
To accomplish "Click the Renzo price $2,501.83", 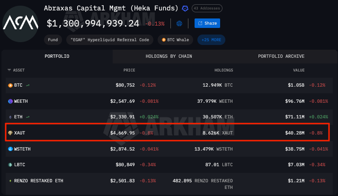I will tap(123, 181).
